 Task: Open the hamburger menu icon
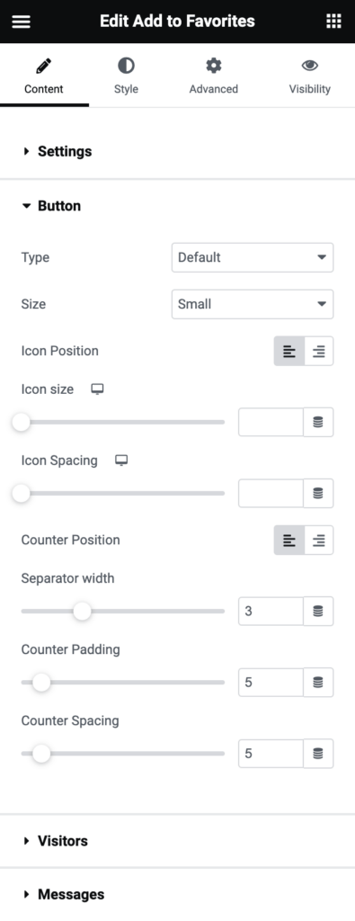point(22,22)
